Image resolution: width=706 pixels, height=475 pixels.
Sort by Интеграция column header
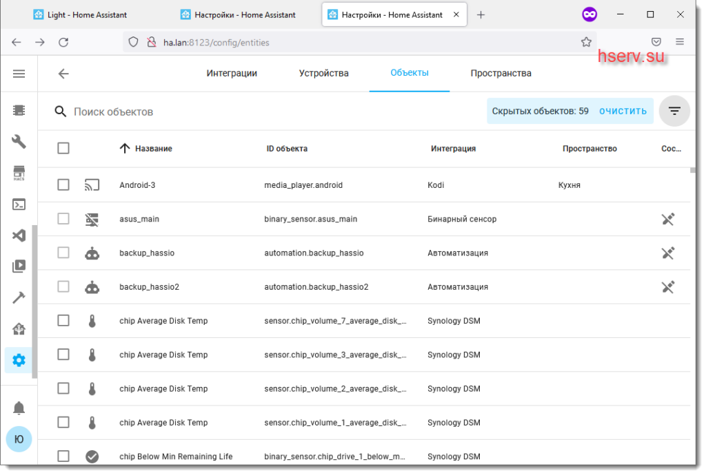453,148
